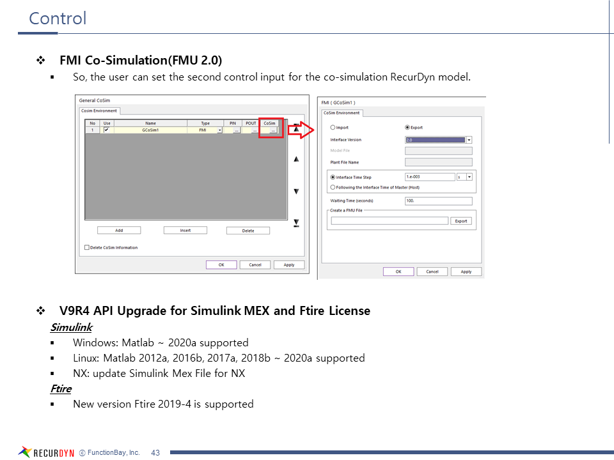Uncheck the Use checkbox for GCoSim1
This screenshot has height=460, width=614.
107,130
